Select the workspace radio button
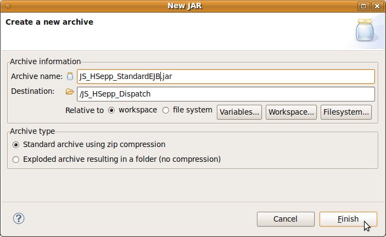The image size is (386, 237). point(112,110)
